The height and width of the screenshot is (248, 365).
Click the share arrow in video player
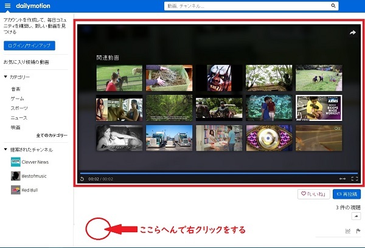[x=352, y=33]
